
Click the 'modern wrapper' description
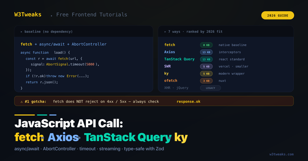pyautogui.click(x=232, y=74)
